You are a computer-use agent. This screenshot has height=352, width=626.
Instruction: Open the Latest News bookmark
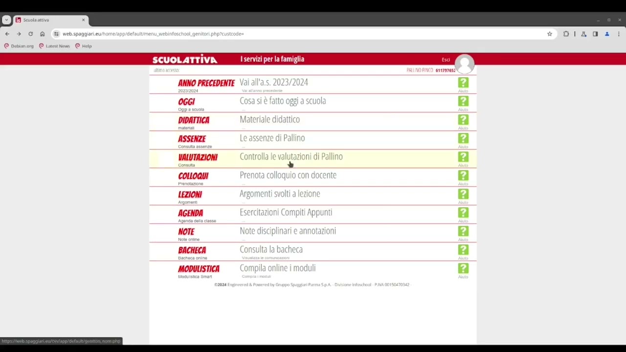click(54, 46)
